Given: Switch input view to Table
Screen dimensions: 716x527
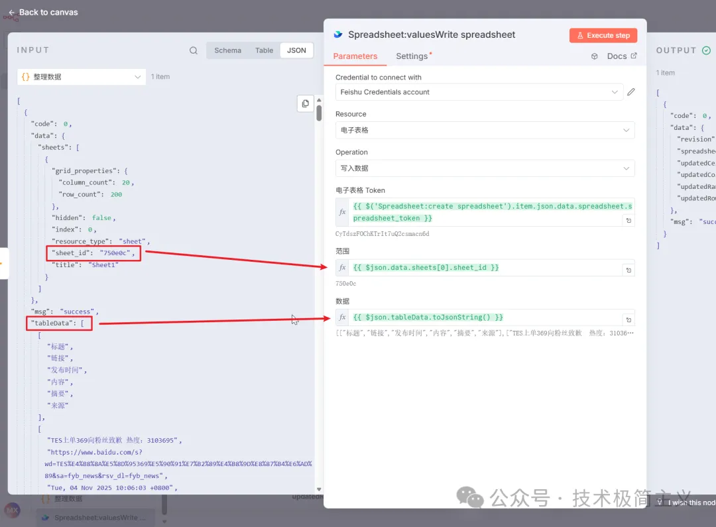Looking at the screenshot, I should tap(264, 50).
